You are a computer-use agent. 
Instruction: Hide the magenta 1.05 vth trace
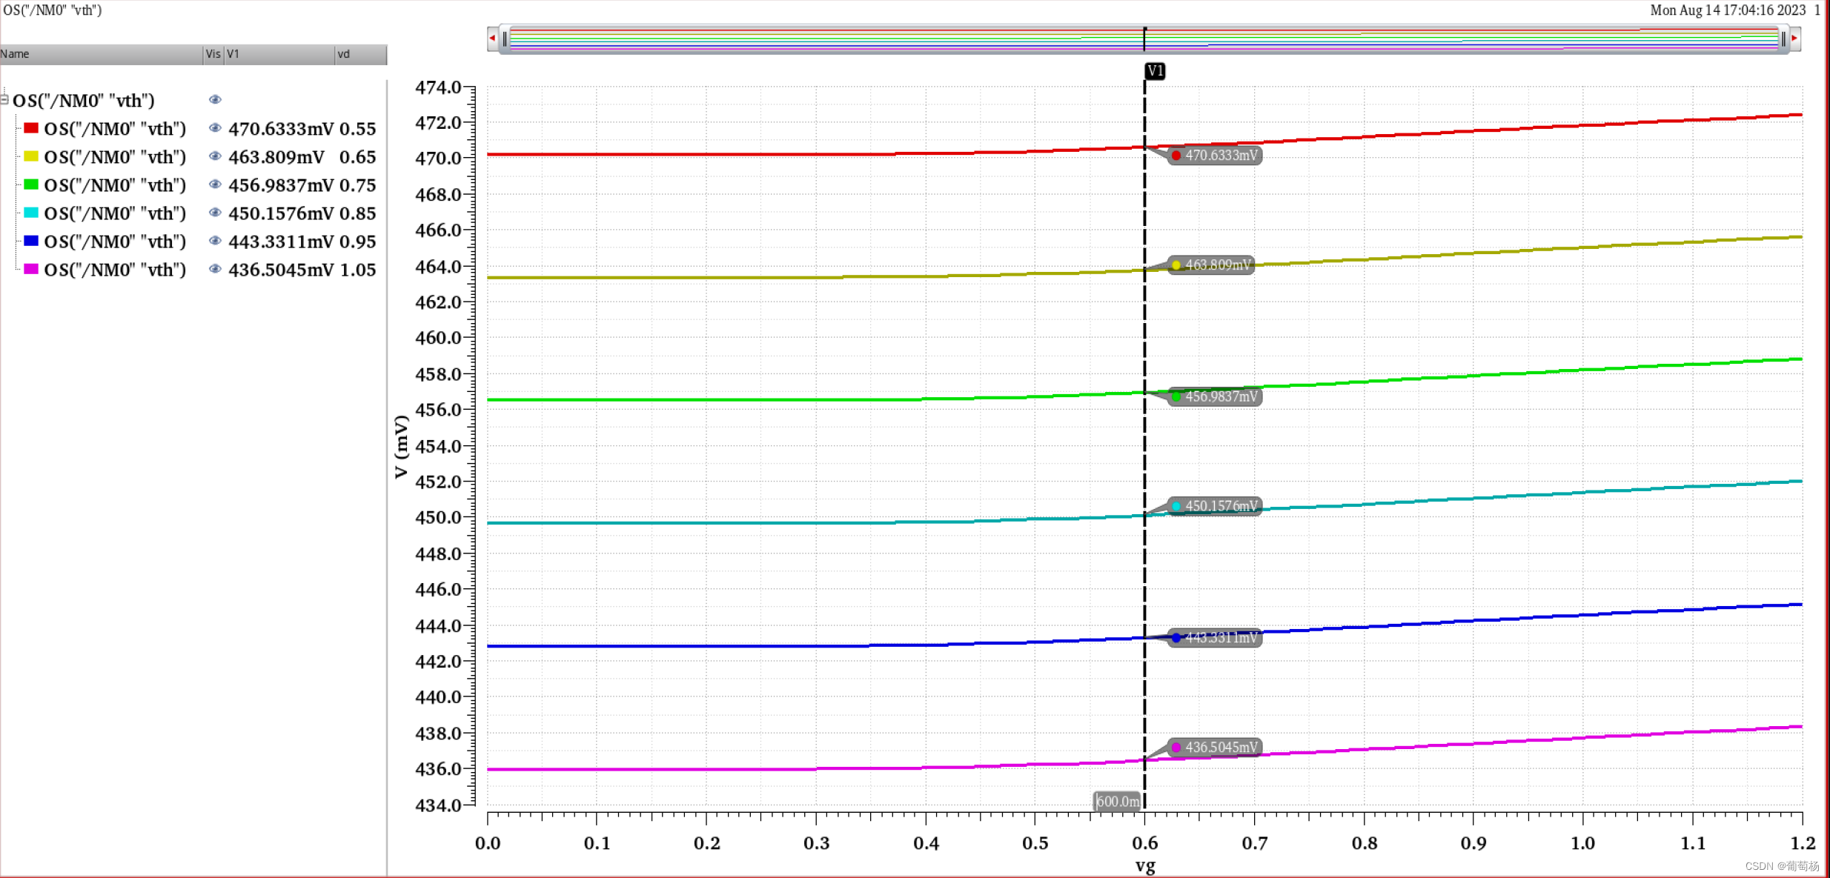click(215, 269)
